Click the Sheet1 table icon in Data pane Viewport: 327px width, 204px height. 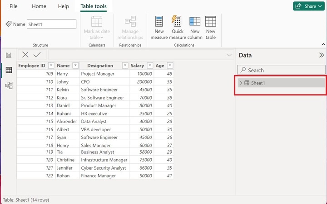(247, 83)
